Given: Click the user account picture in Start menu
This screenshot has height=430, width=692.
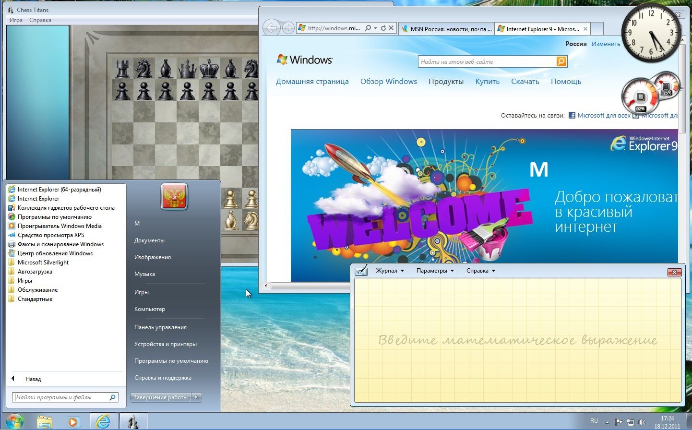Looking at the screenshot, I should point(174,197).
